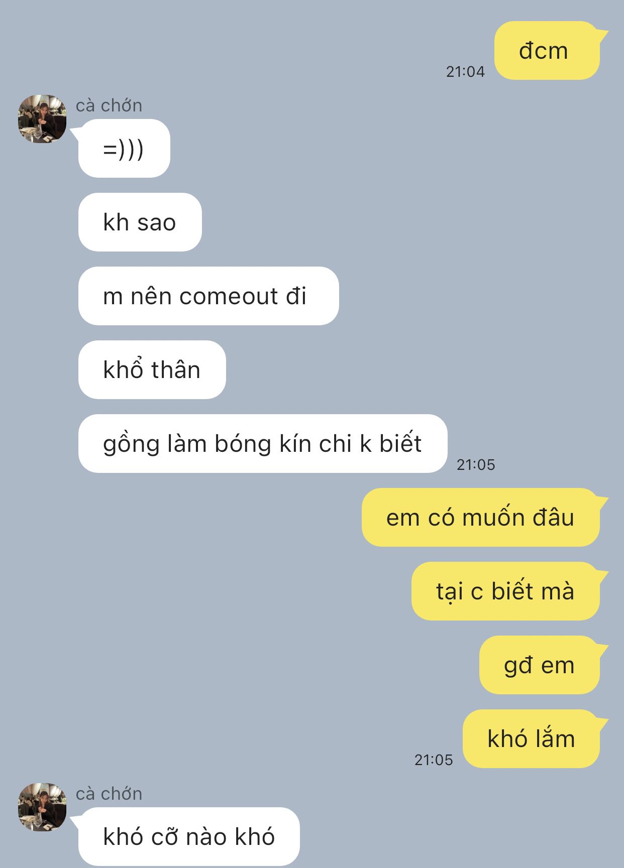Tap the bottom cà chớn sender name

pyautogui.click(x=109, y=794)
